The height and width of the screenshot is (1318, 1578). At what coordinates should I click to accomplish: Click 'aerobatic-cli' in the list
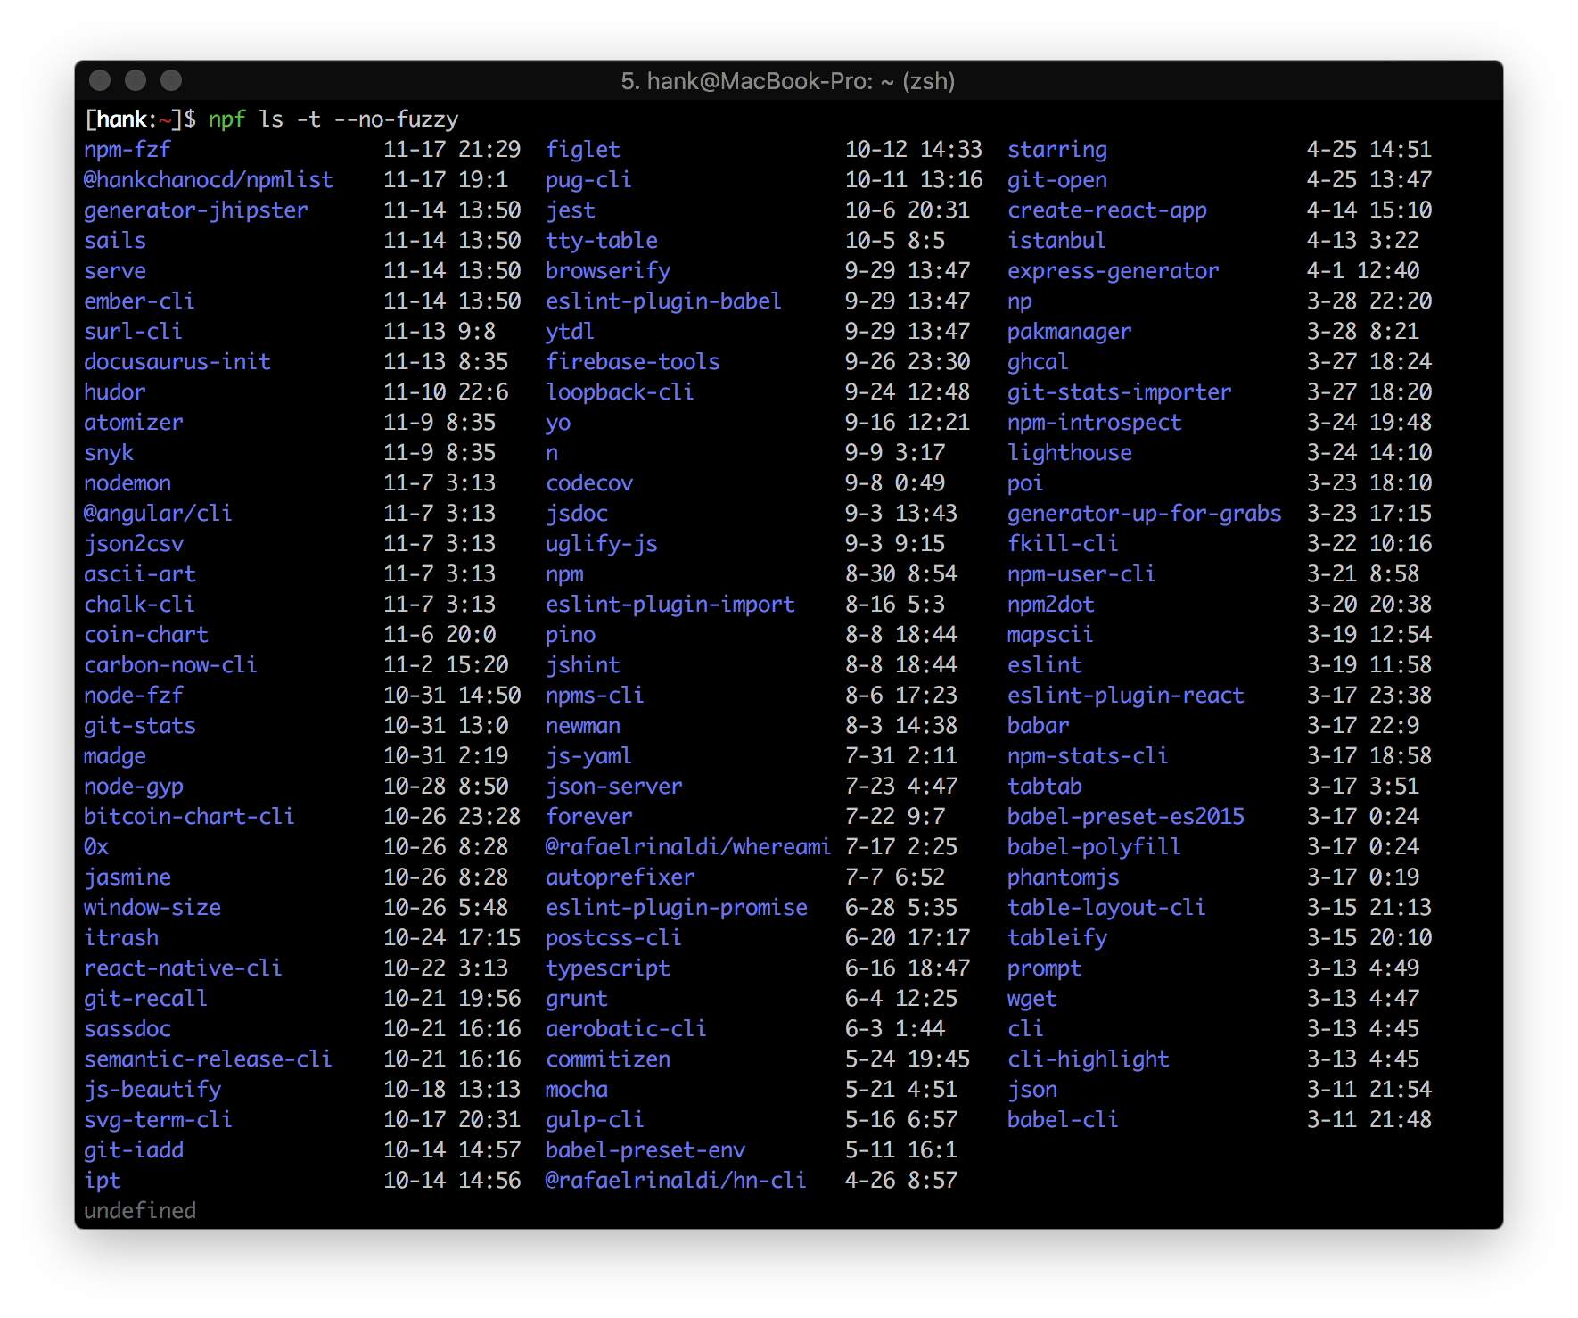click(626, 1029)
